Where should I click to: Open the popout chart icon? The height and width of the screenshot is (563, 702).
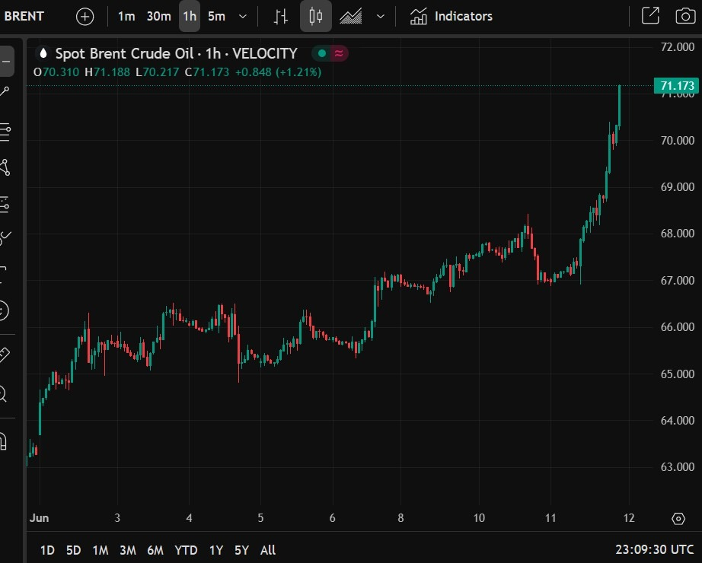click(650, 16)
